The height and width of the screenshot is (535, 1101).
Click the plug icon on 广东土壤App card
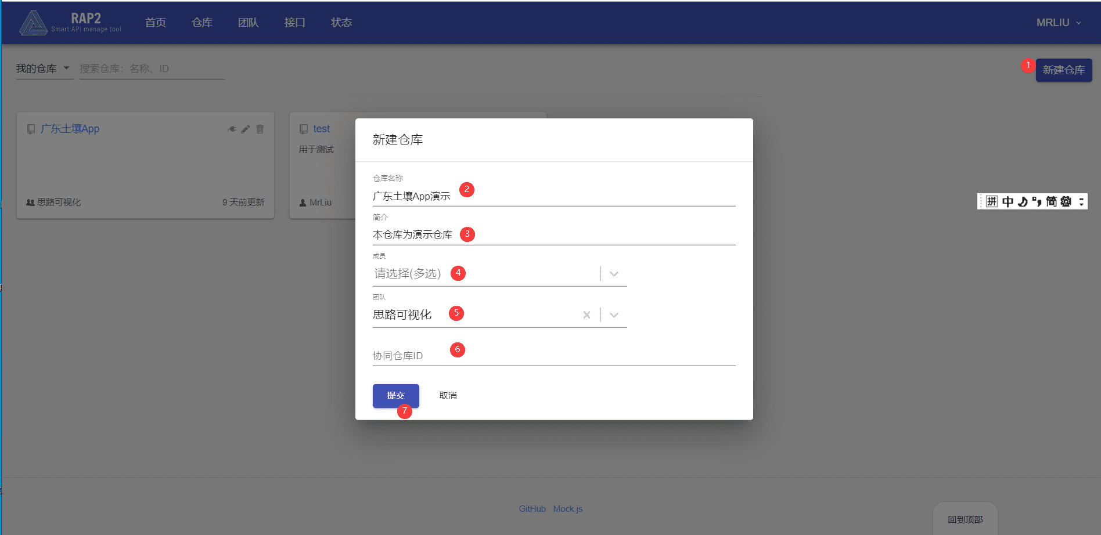[x=232, y=129]
